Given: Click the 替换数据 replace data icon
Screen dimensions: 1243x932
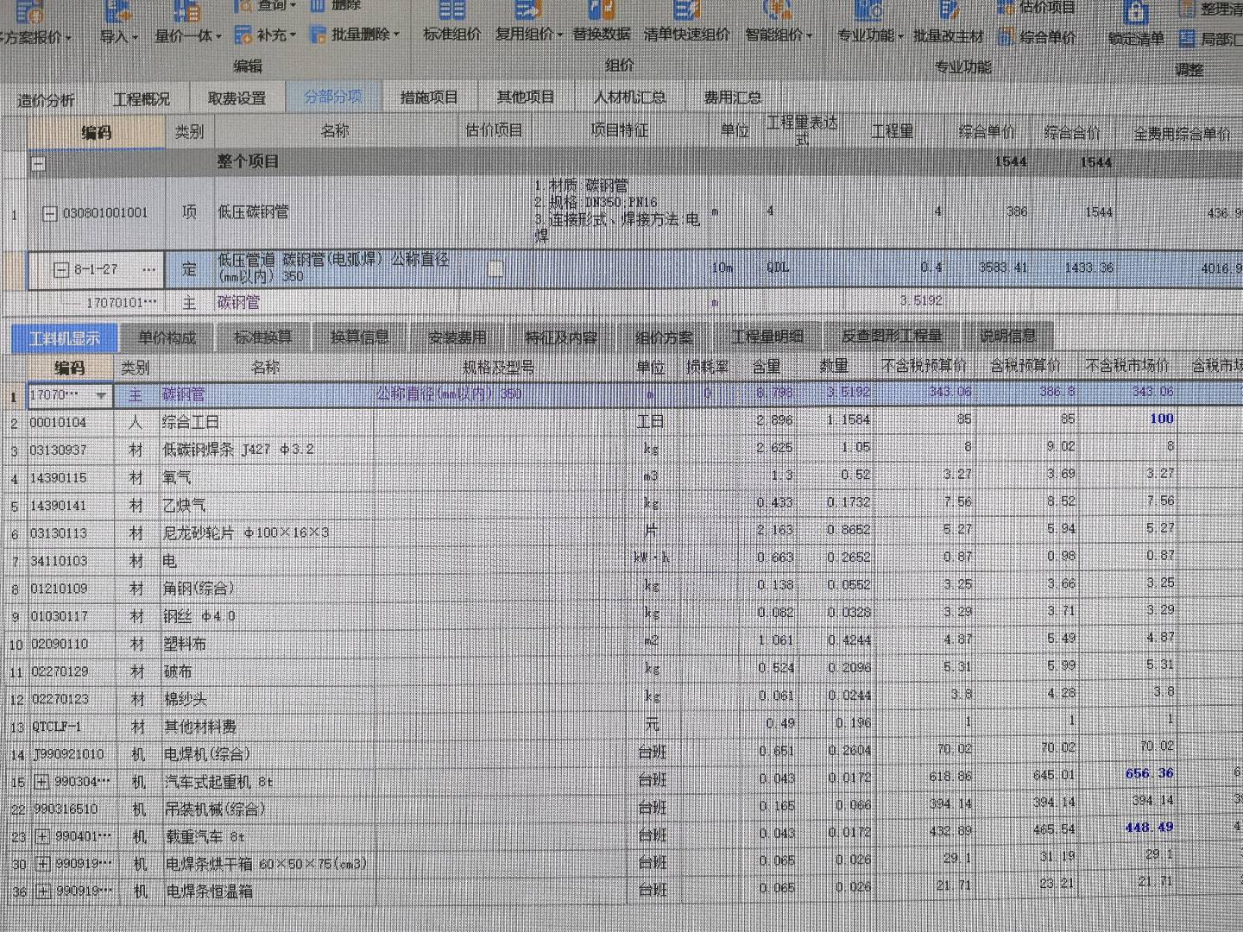Looking at the screenshot, I should [x=602, y=10].
